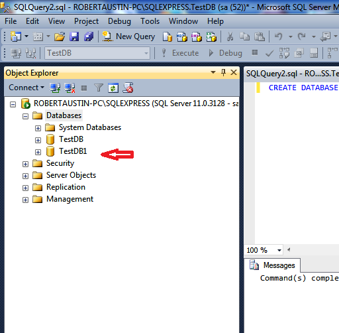Toggle the pin on Object Explorer panel

(223, 72)
